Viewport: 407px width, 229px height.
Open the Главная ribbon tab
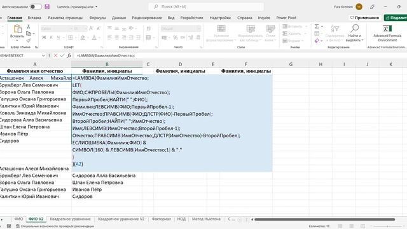point(15,18)
